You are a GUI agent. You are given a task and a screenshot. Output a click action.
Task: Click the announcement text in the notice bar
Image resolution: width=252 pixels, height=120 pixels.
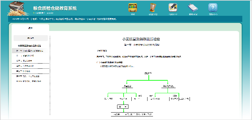pyautogui.click(x=64, y=19)
